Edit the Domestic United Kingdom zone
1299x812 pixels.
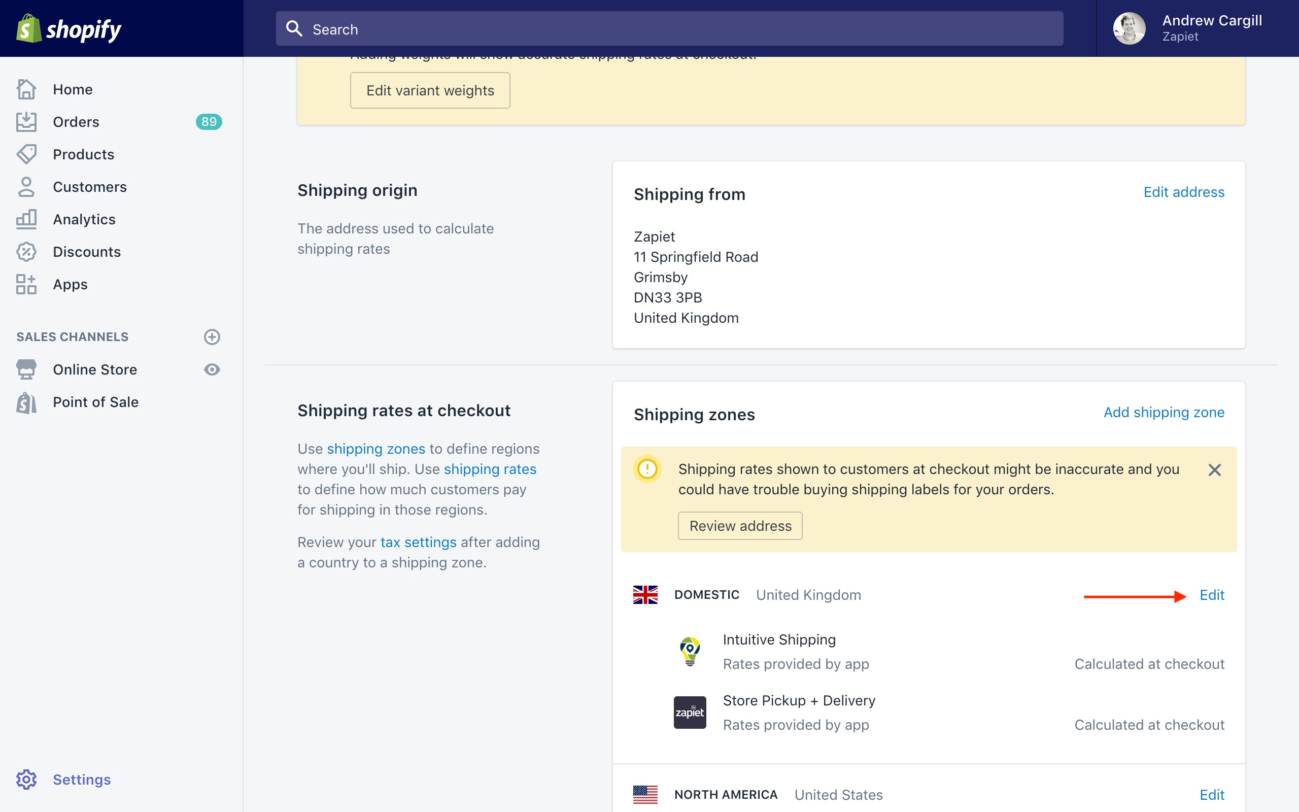(x=1212, y=594)
